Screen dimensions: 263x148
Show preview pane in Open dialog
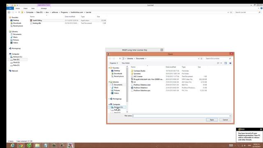click(x=226, y=63)
